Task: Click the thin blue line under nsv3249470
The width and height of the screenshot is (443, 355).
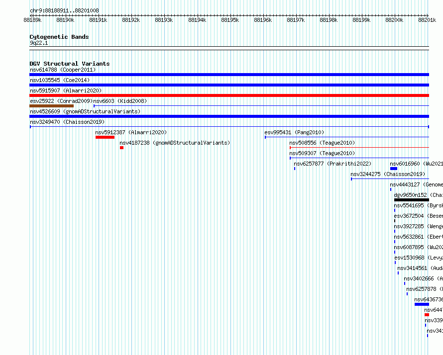Action: tap(229, 127)
